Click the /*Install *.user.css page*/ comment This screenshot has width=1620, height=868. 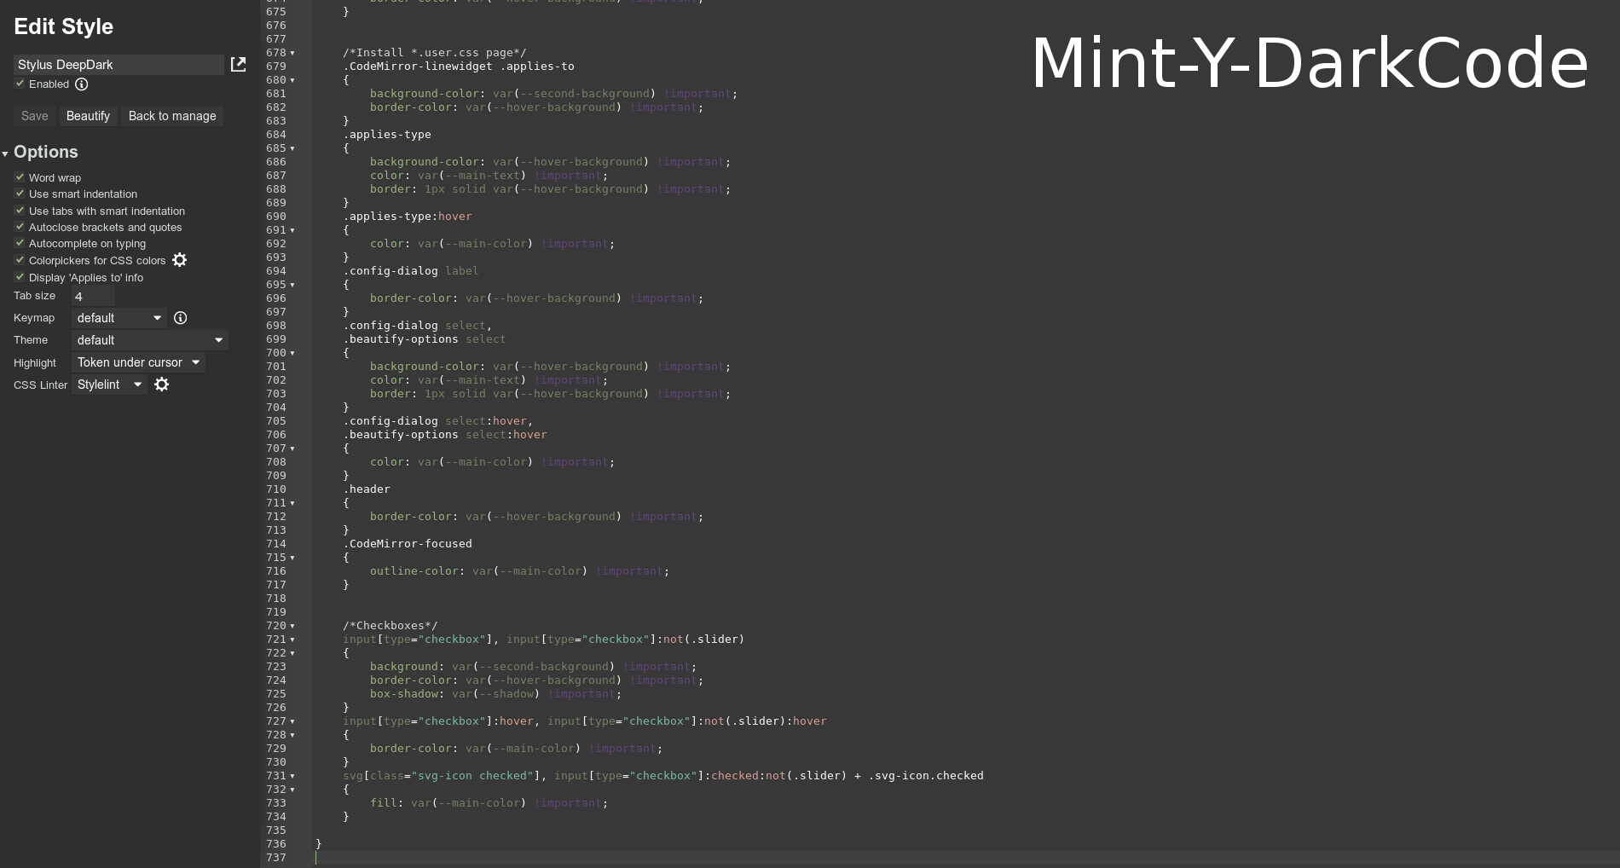pyautogui.click(x=435, y=53)
